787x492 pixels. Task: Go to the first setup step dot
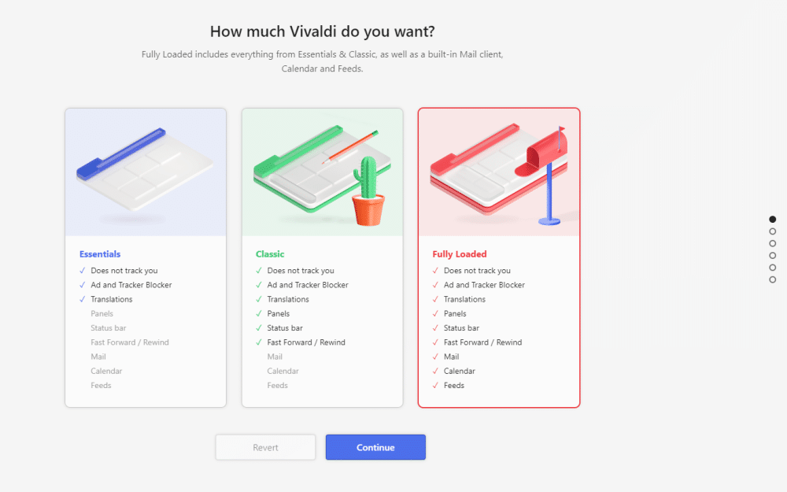pos(773,220)
